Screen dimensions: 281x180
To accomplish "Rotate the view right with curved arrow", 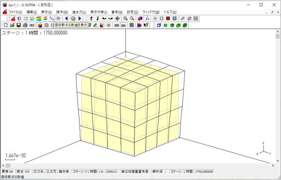I will click(x=98, y=19).
